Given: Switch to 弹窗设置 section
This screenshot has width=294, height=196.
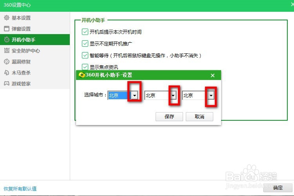Looking at the screenshot, I should pyautogui.click(x=35, y=29).
